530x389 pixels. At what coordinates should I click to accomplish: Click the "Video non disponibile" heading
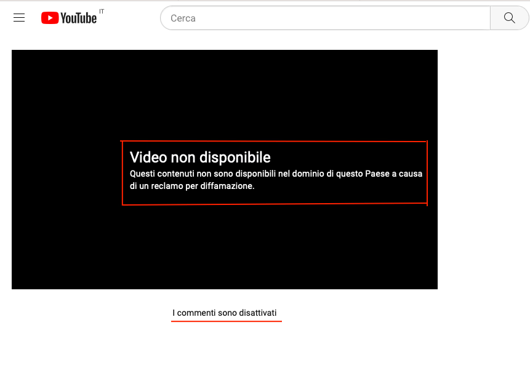click(200, 158)
